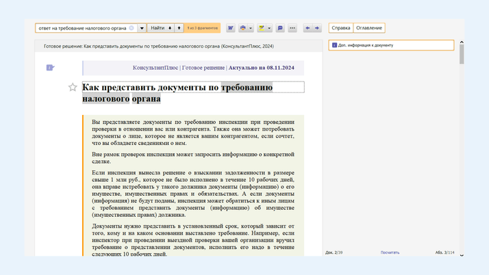Add document to favorites with star icon
489x275 pixels.
[73, 87]
